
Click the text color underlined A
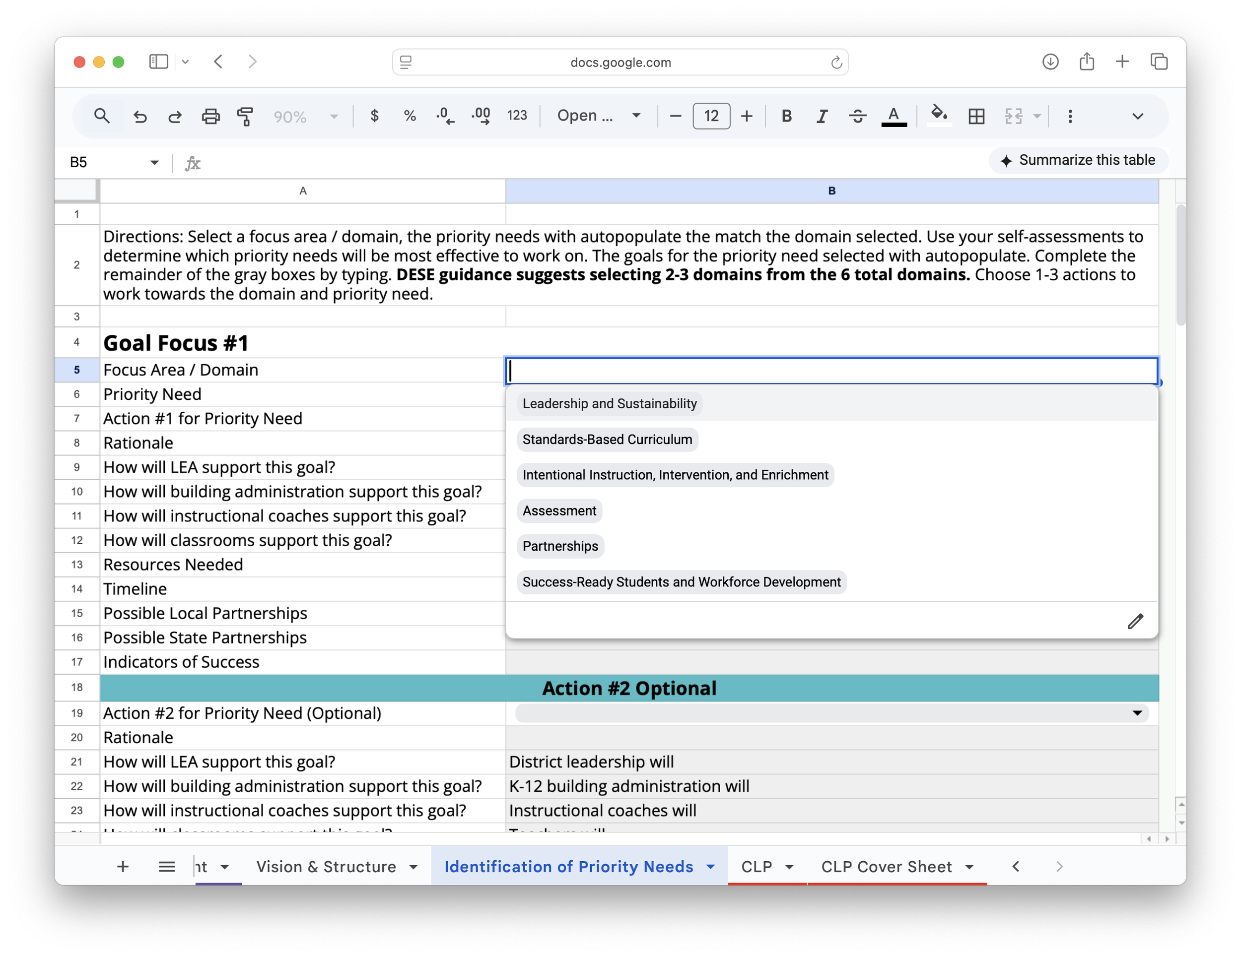pos(893,117)
